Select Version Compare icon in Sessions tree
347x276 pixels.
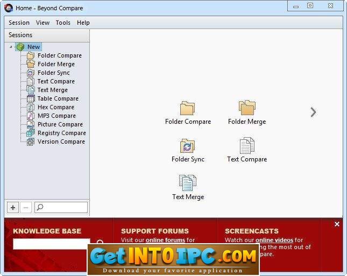pyautogui.click(x=31, y=141)
